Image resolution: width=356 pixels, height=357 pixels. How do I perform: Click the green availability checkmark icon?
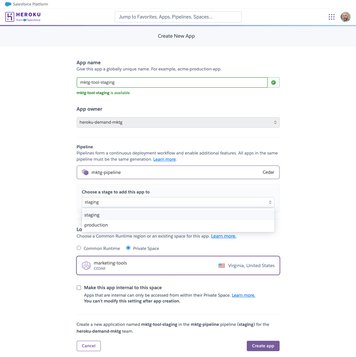[x=273, y=82]
